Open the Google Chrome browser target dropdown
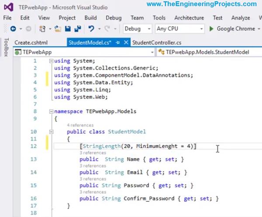 (259, 29)
